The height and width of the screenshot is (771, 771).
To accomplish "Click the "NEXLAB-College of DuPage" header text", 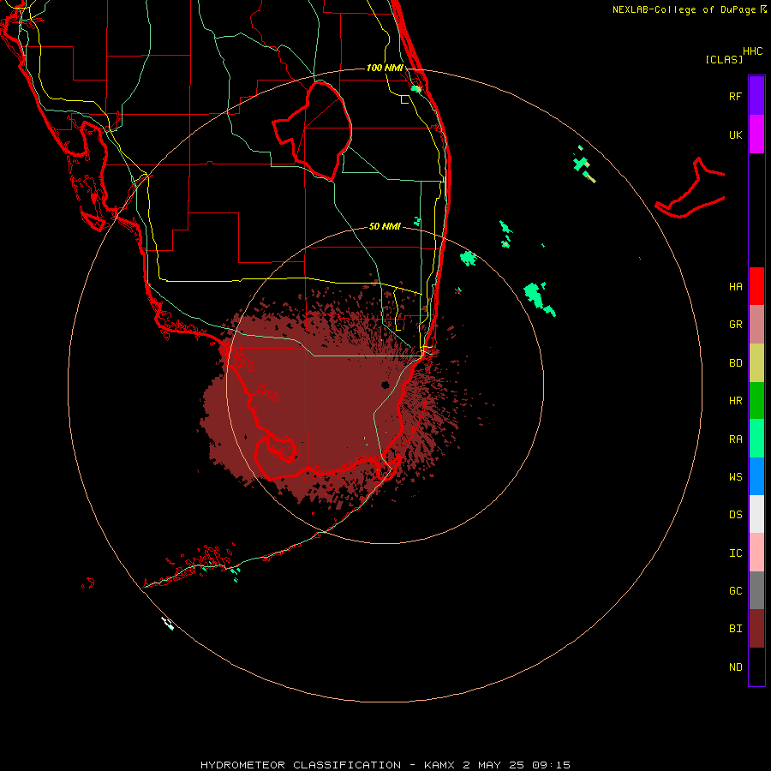I will coord(684,9).
